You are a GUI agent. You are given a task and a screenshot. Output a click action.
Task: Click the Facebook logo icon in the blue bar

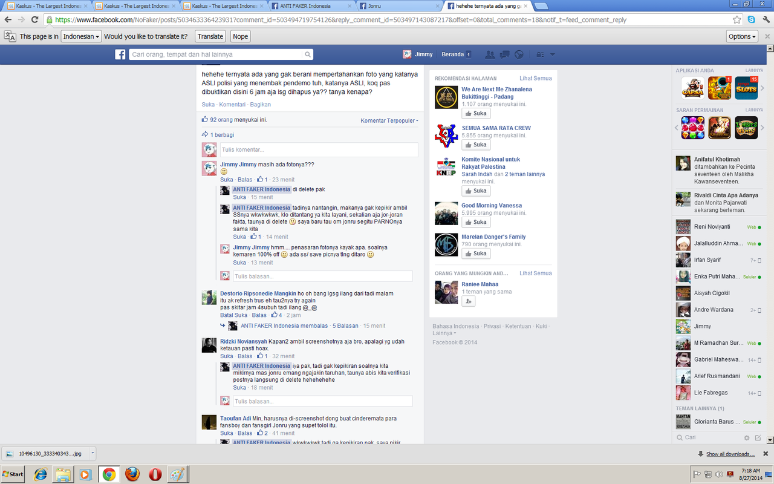[120, 54]
